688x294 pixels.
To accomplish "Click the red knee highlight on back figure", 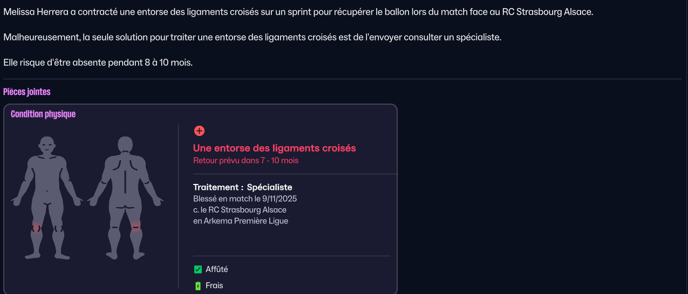I will click(x=135, y=225).
